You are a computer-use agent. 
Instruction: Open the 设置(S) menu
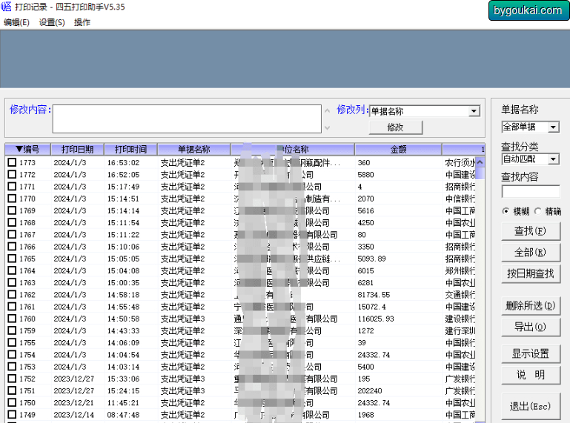tap(52, 22)
